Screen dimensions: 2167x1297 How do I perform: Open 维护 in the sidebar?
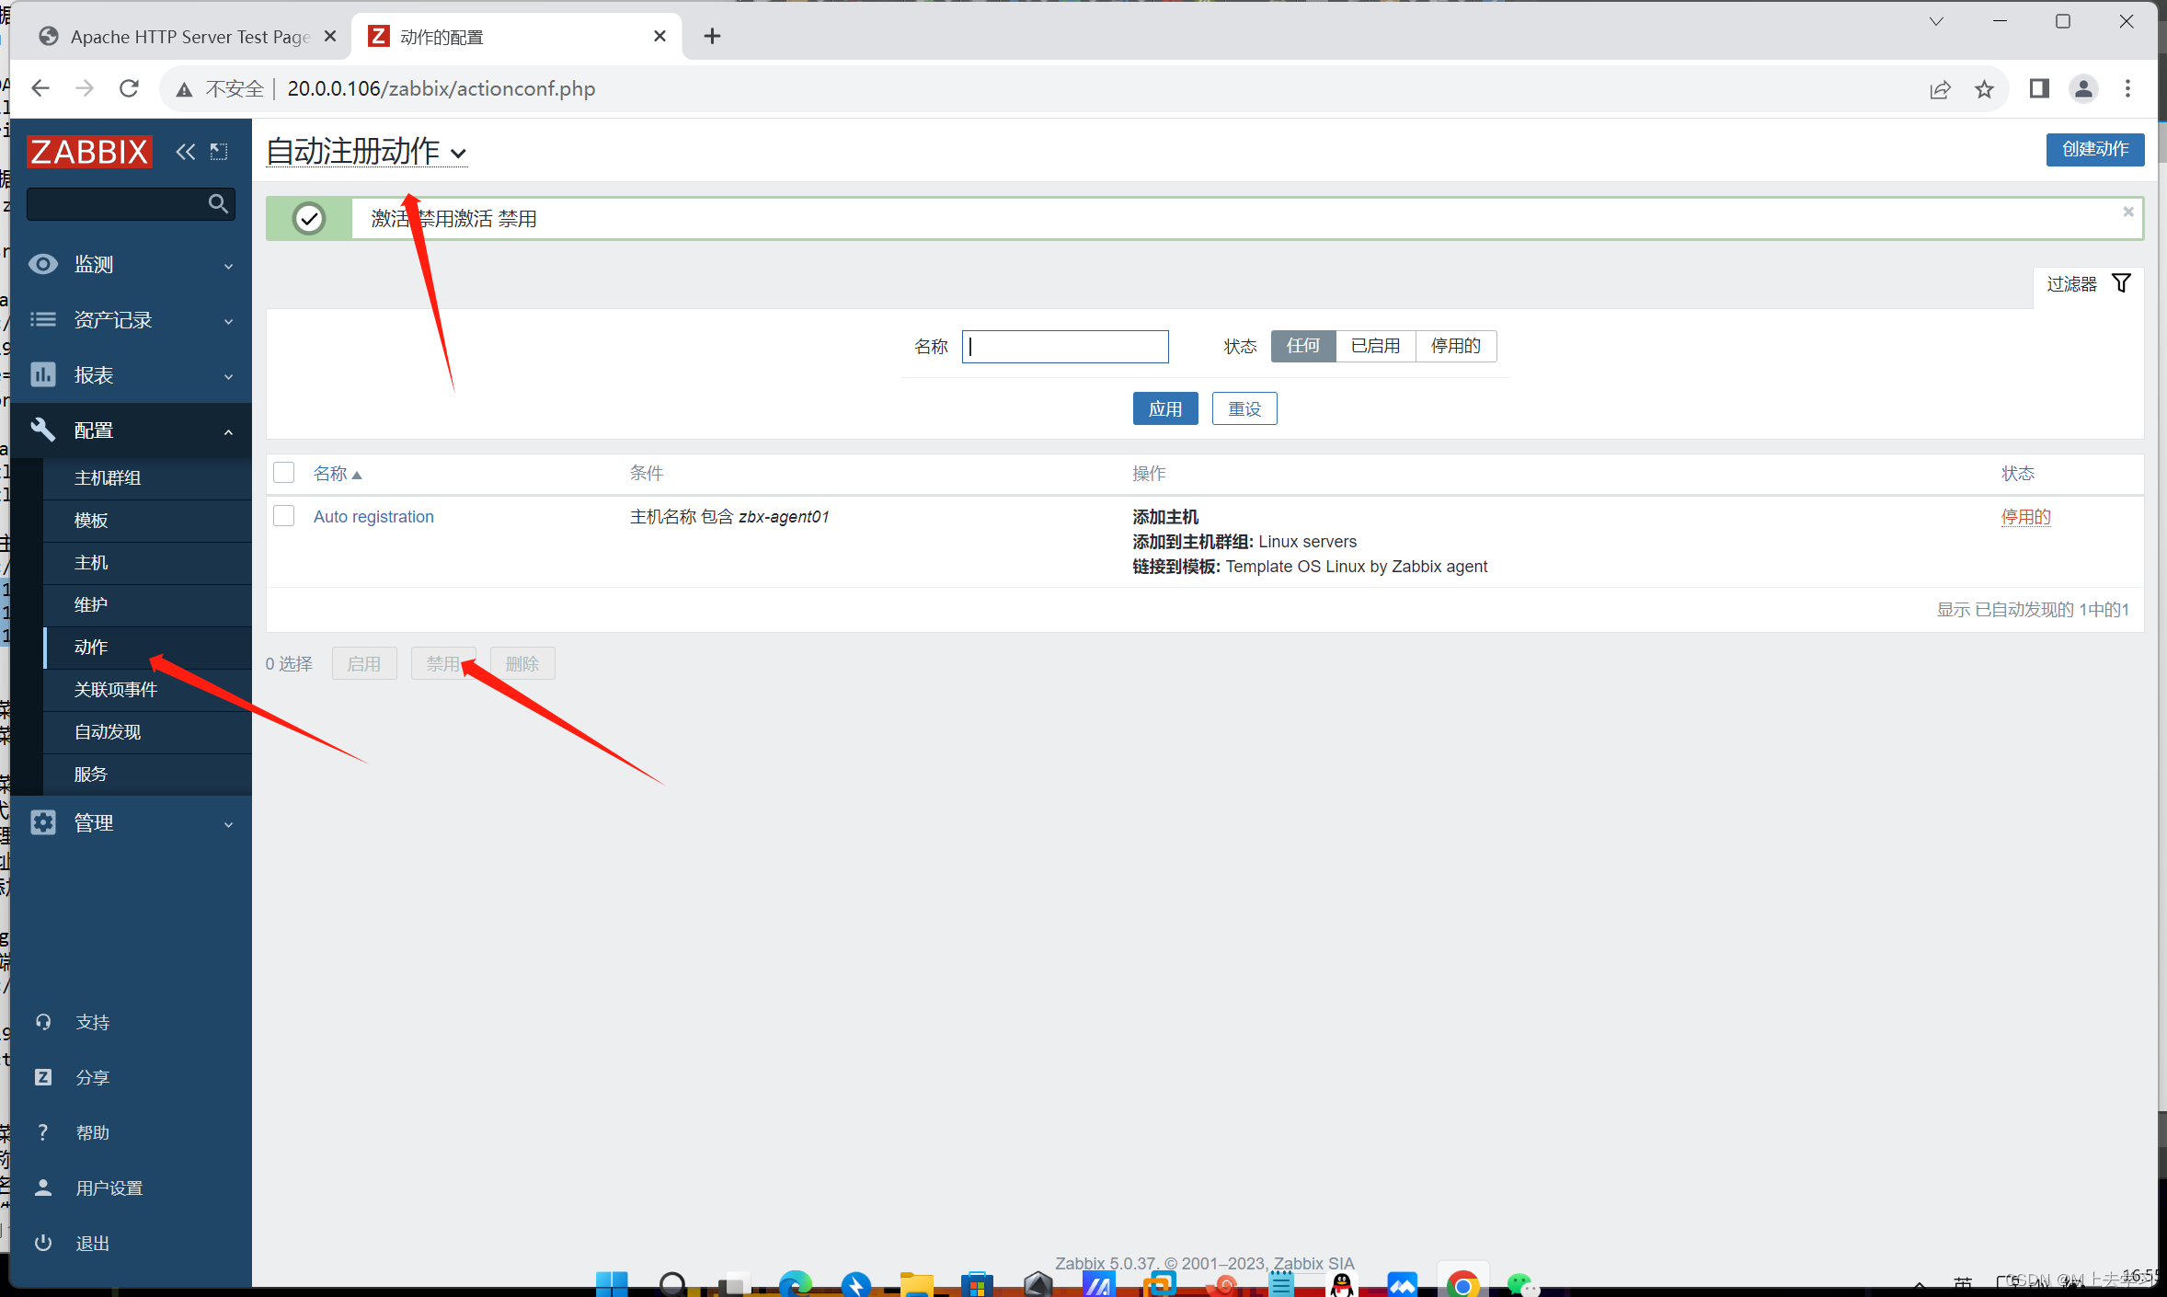click(x=148, y=605)
